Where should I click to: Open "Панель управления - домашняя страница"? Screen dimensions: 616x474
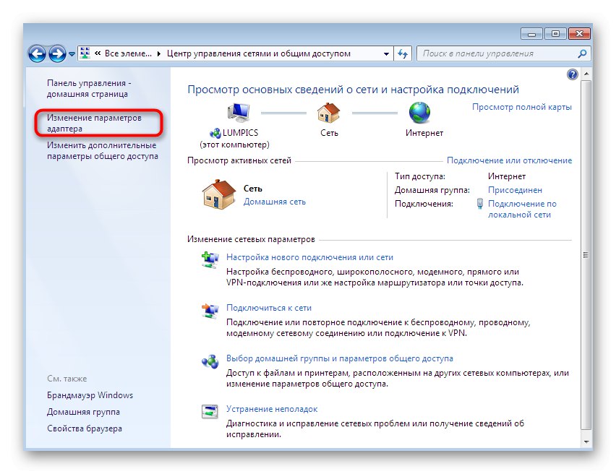(x=89, y=88)
